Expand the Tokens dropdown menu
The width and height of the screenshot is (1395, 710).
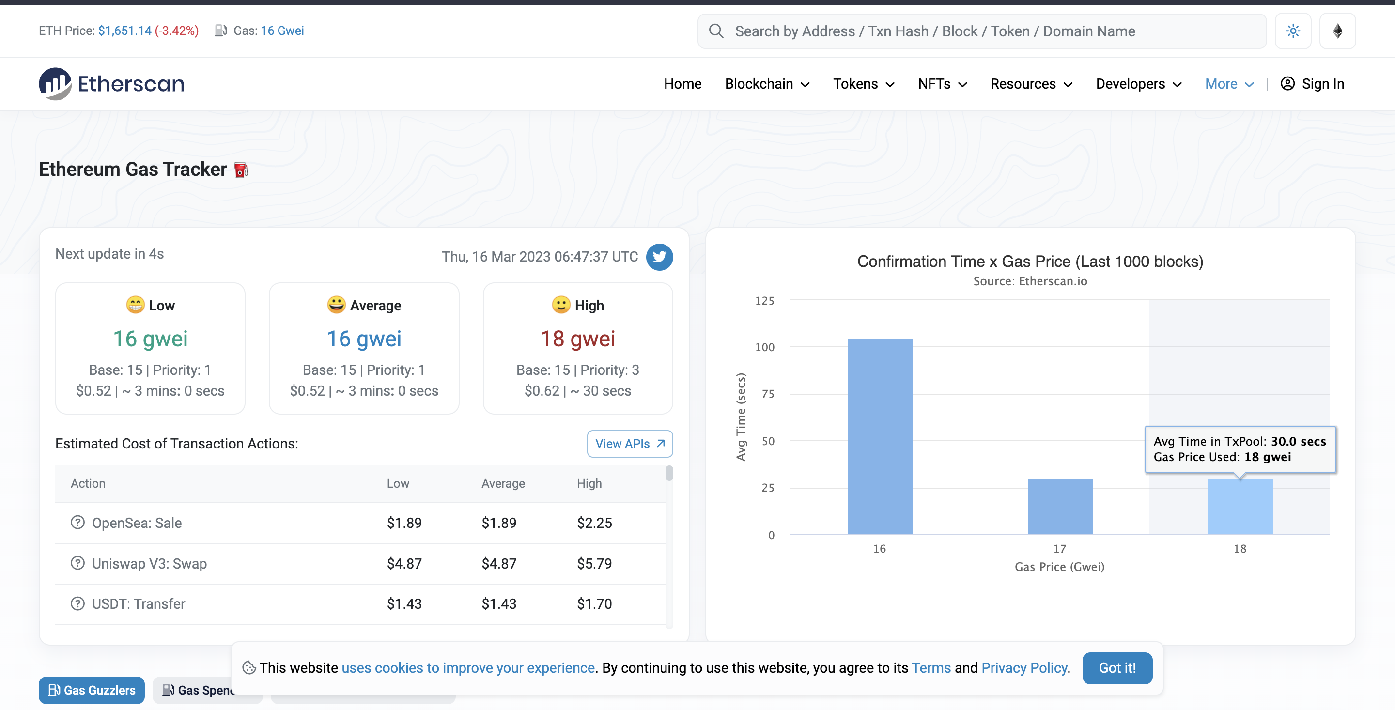coord(864,83)
